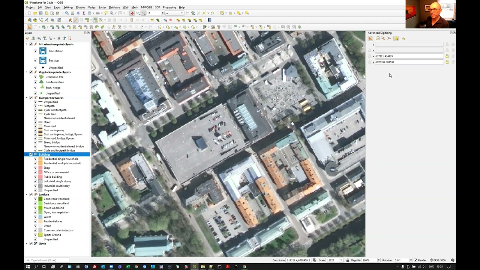Open the Raster menu
This screenshot has height=270, width=480.
click(102, 7)
